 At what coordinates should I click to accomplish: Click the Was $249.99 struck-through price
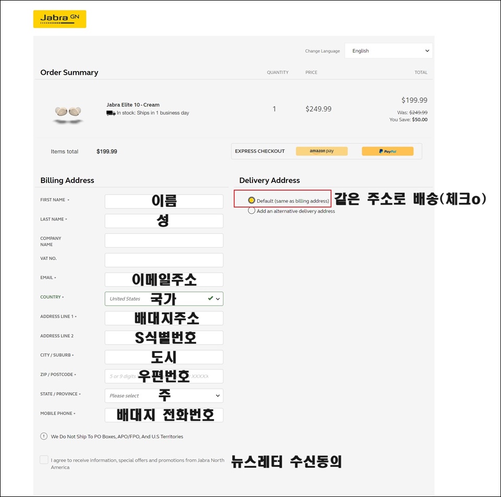click(x=412, y=112)
